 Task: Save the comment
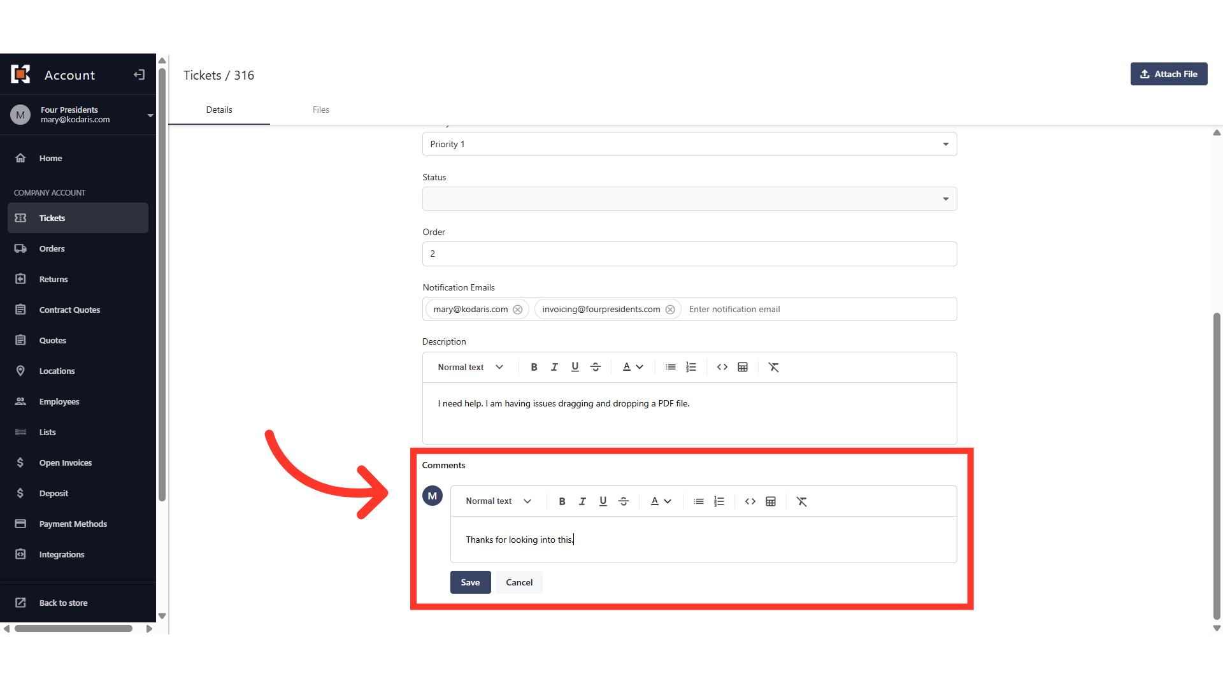(470, 582)
